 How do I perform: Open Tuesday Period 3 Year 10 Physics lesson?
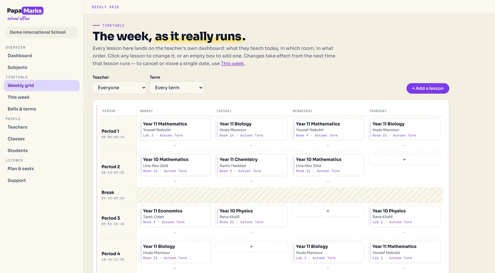[251, 216]
